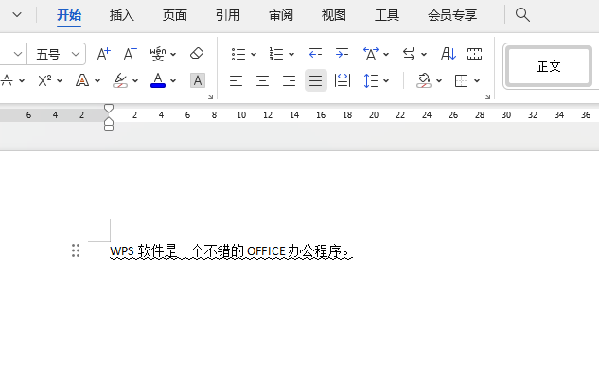Click the superscript X² icon

point(44,80)
